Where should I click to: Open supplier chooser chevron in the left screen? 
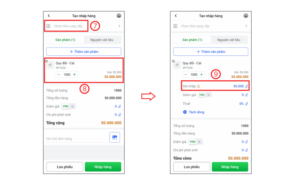point(119,26)
